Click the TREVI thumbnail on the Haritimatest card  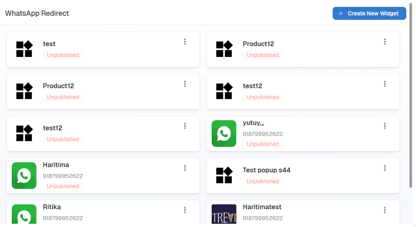(x=224, y=214)
